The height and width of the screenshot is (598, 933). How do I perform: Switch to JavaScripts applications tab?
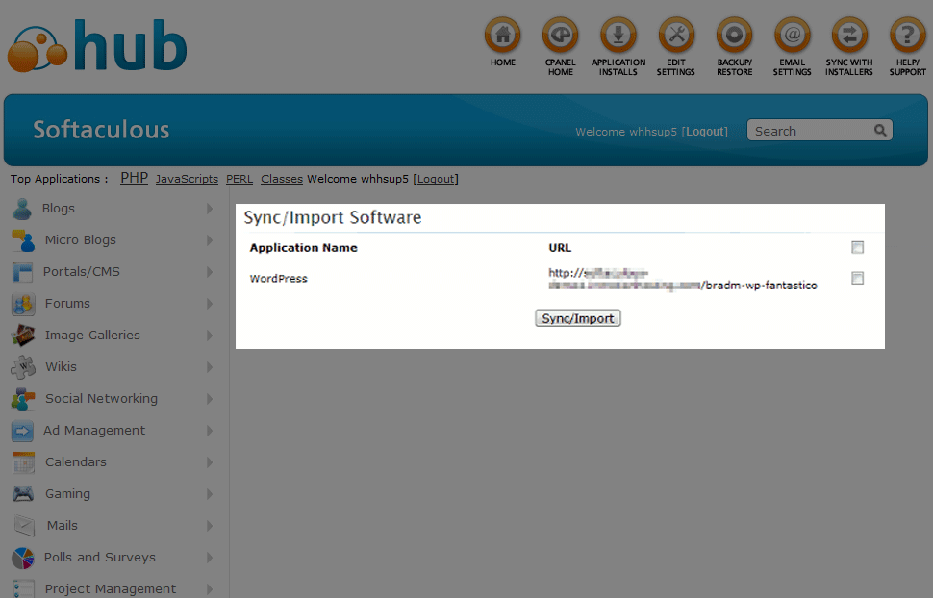(187, 179)
